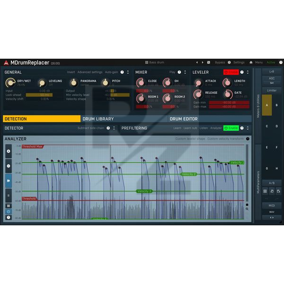Viewport: 284px width, 284px height.
Task: Pause the analyzer display
Action: pos(9,205)
